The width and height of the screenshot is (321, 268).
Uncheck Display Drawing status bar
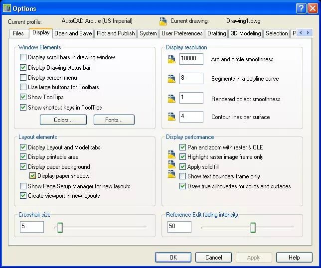(23, 67)
